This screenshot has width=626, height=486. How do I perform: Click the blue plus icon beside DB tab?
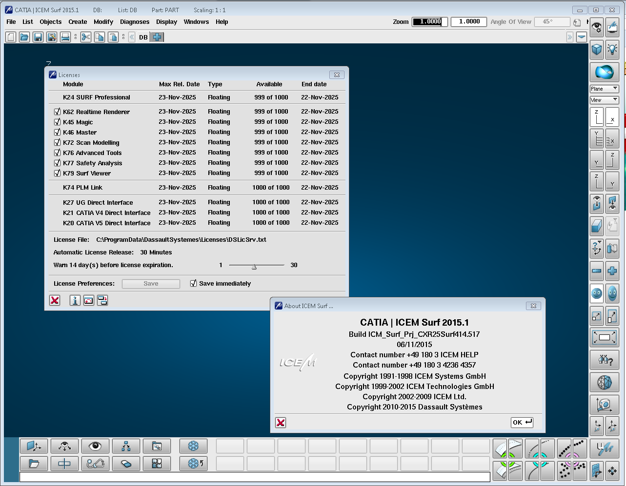click(157, 37)
